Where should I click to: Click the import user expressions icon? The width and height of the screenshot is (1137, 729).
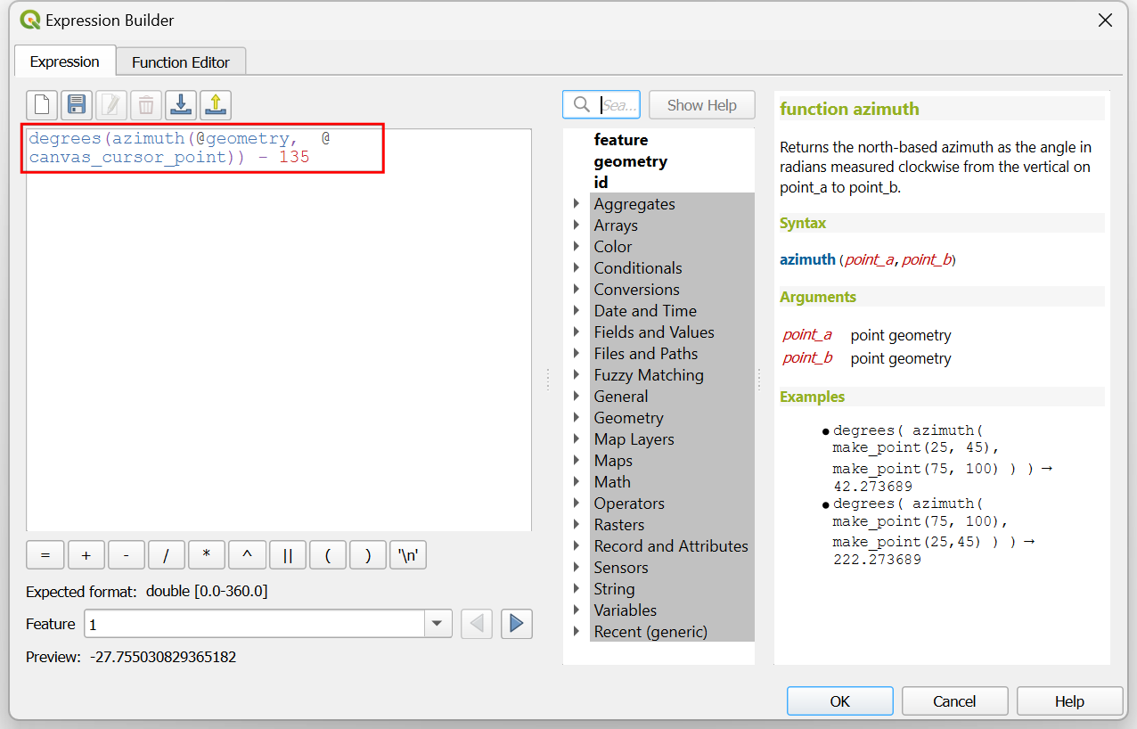[181, 105]
